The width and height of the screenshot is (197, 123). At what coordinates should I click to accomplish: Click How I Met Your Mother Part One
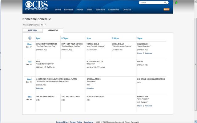coord(47,44)
